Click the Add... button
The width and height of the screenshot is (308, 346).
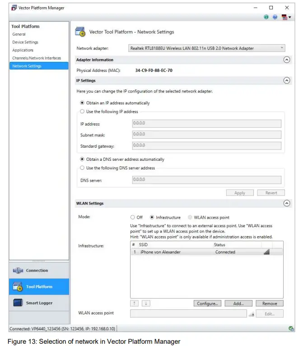238,304
